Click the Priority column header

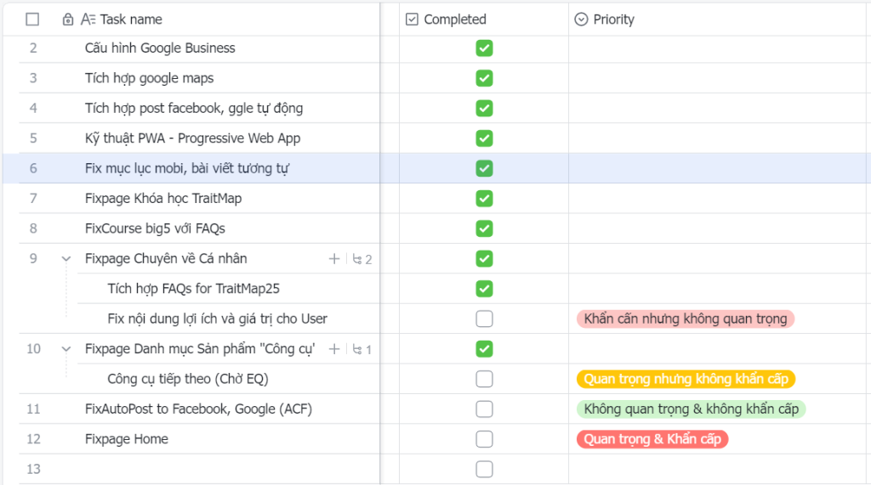[x=614, y=20]
